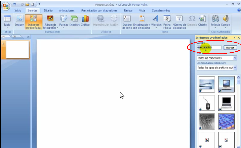
Task: Select slide 1 thumbnail in slide panel
Action: 17,50
